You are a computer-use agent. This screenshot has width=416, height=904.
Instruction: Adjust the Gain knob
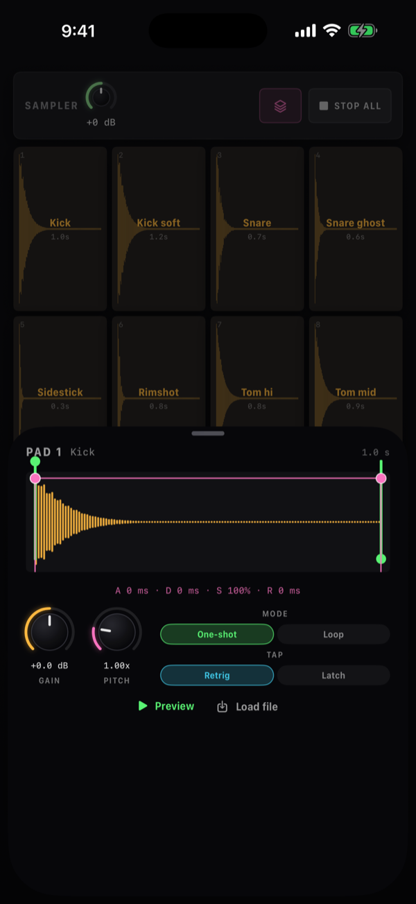tap(49, 631)
